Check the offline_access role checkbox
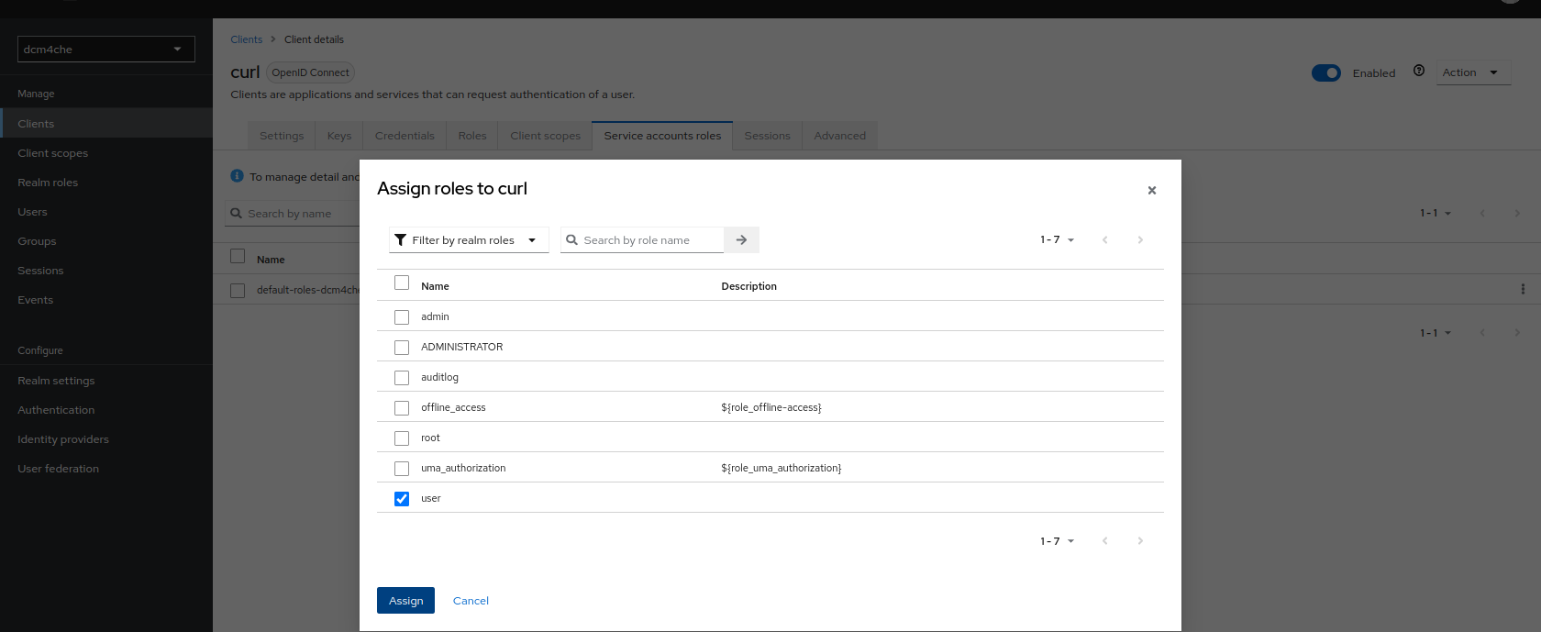The width and height of the screenshot is (1541, 632). [x=402, y=408]
